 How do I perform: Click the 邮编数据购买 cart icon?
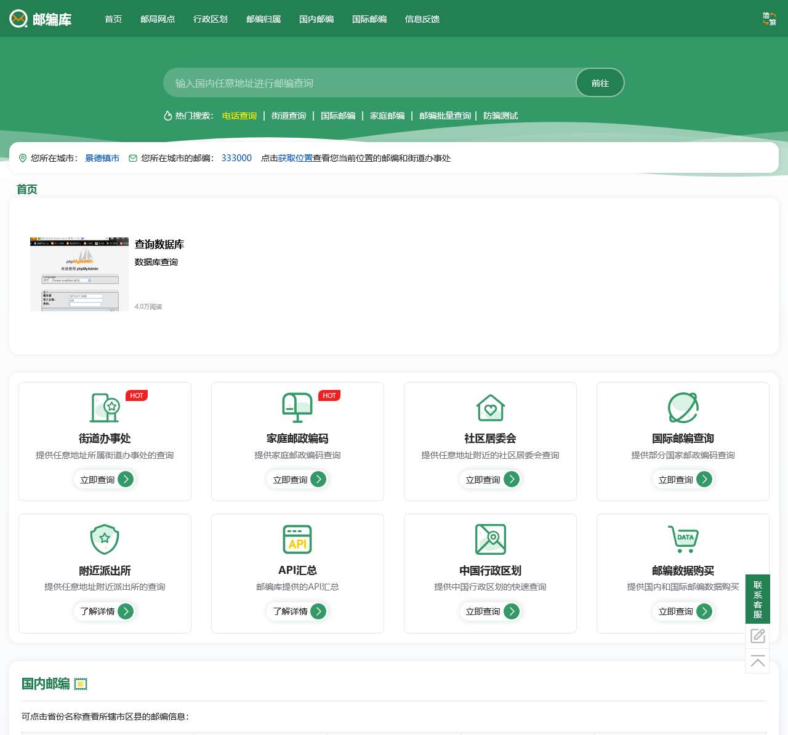[x=683, y=539]
